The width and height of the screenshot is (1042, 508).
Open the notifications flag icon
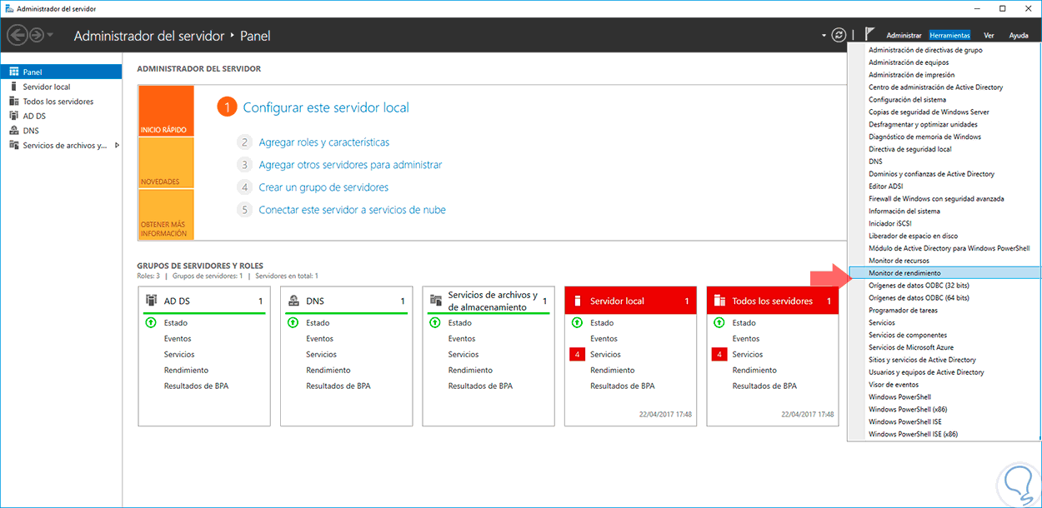coord(869,35)
